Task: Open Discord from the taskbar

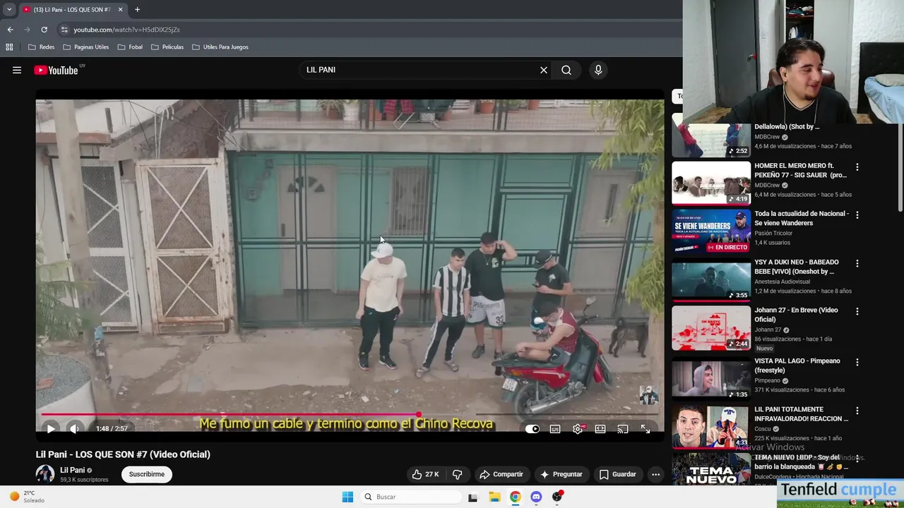Action: pyautogui.click(x=536, y=497)
